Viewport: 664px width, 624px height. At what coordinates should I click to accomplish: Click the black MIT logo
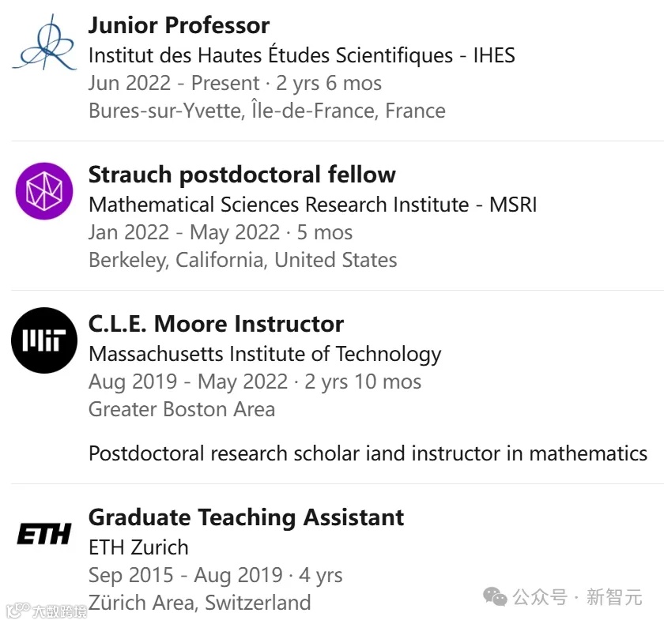coord(44,340)
